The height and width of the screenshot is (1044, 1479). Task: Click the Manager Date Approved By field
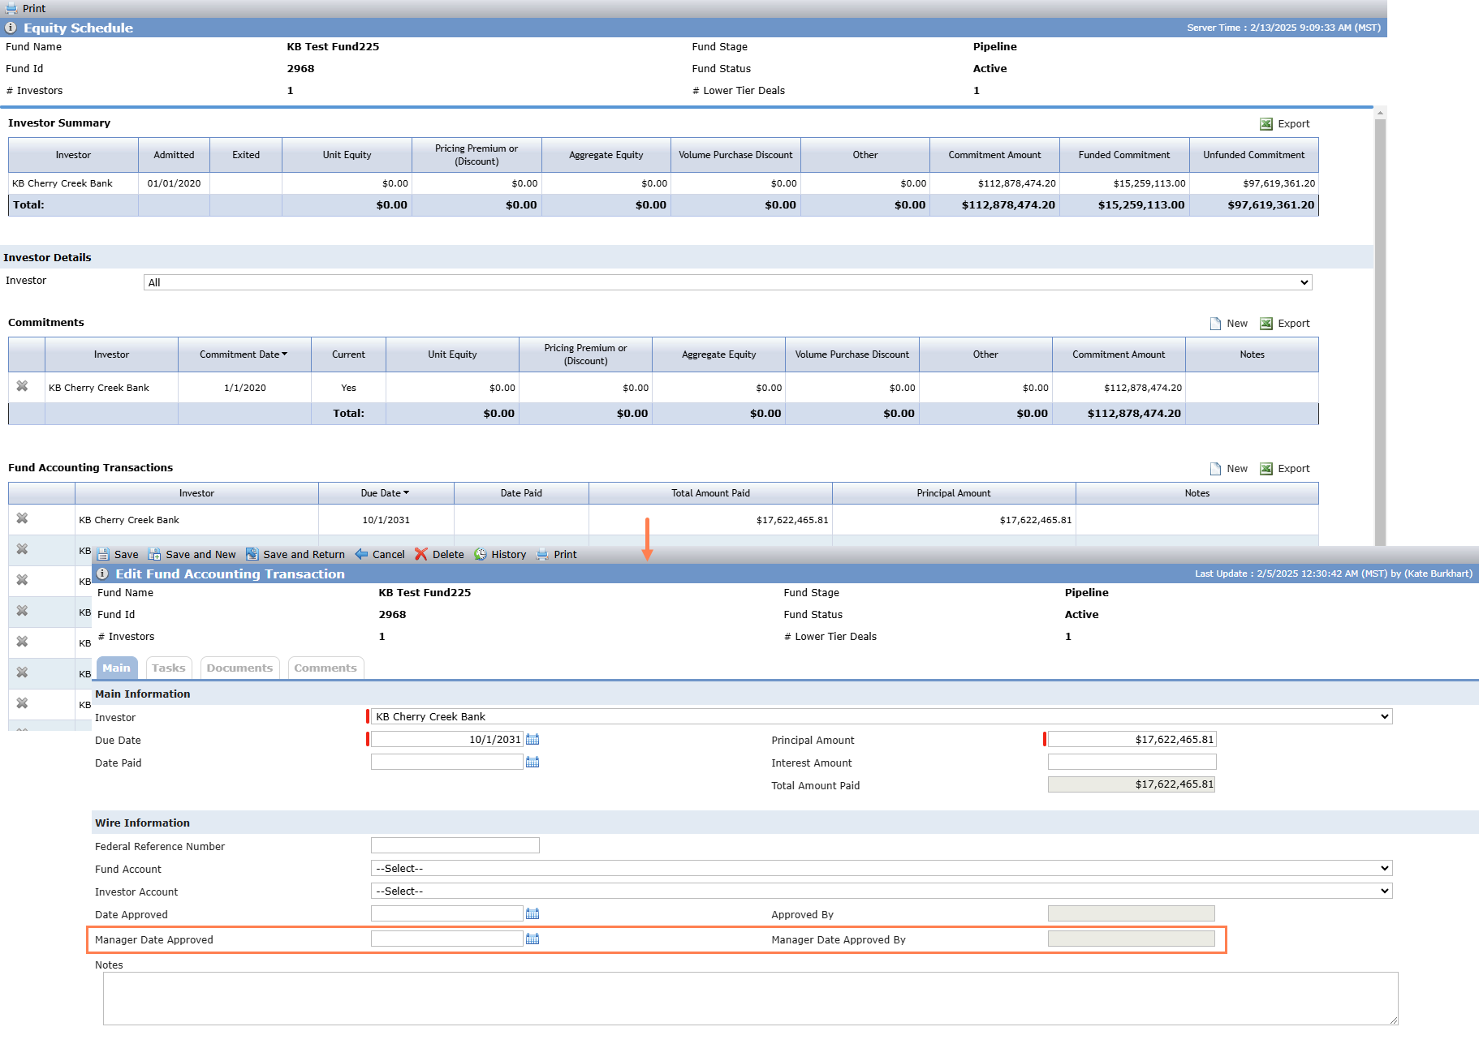tap(1132, 939)
